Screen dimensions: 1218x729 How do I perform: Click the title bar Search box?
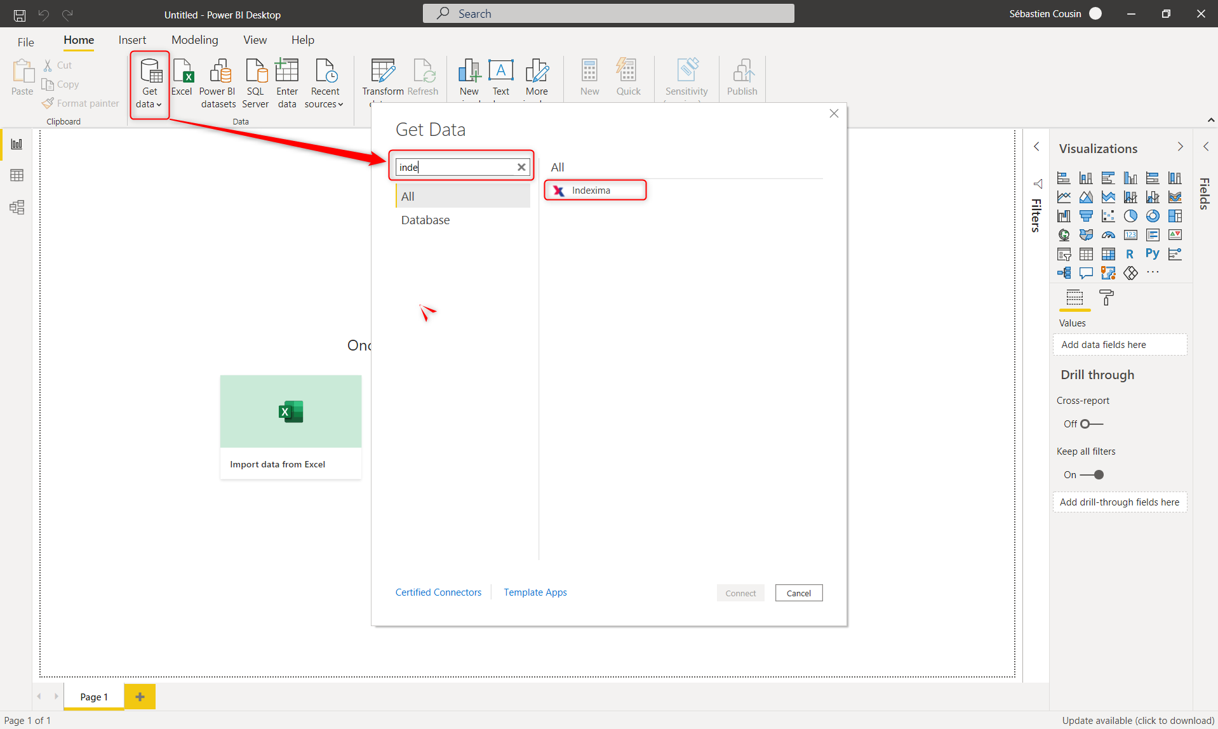tap(608, 13)
